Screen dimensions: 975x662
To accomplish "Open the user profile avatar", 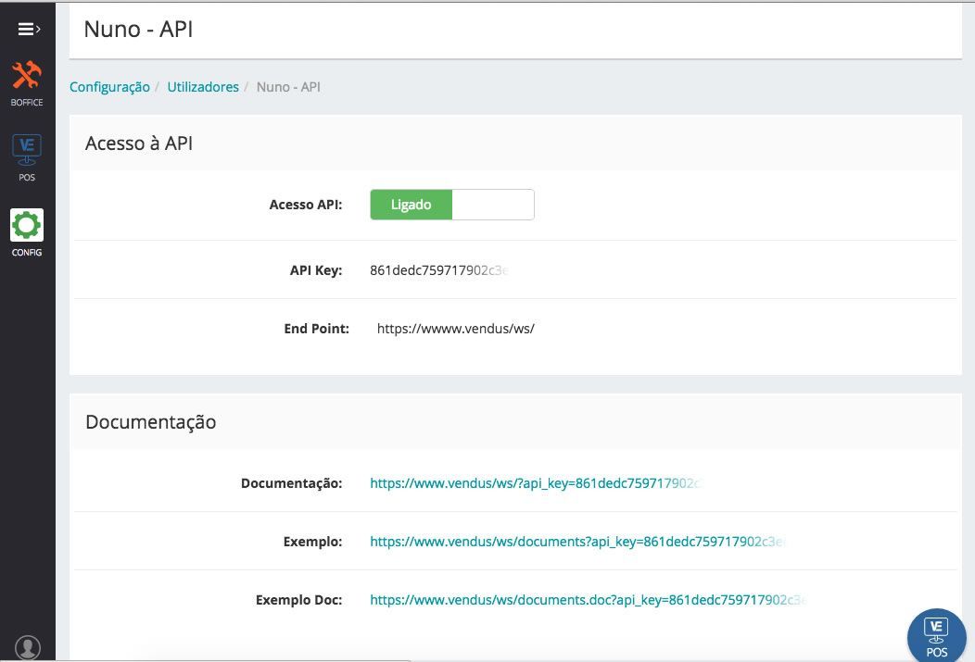I will pos(28,648).
